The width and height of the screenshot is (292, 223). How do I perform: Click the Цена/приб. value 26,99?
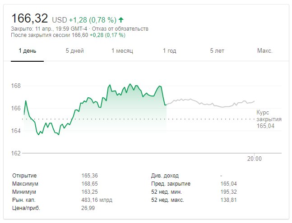point(88,208)
